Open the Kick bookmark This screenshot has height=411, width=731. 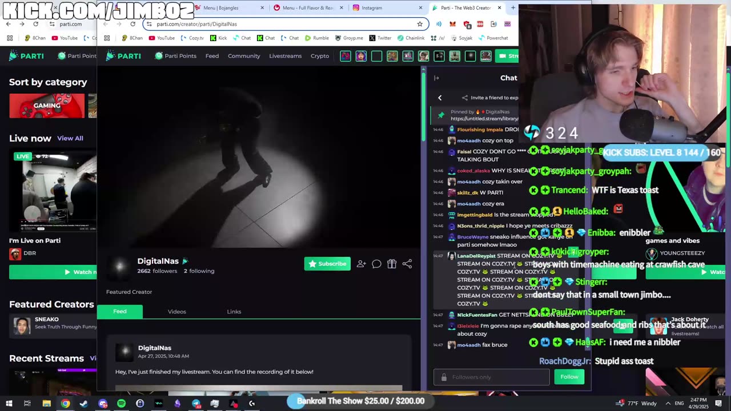tap(218, 38)
